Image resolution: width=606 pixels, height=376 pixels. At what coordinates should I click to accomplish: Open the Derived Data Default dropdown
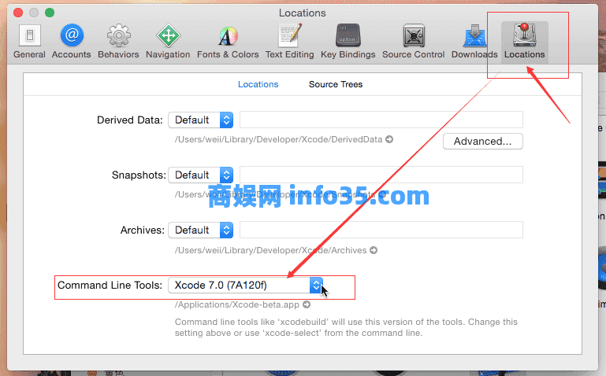[201, 120]
